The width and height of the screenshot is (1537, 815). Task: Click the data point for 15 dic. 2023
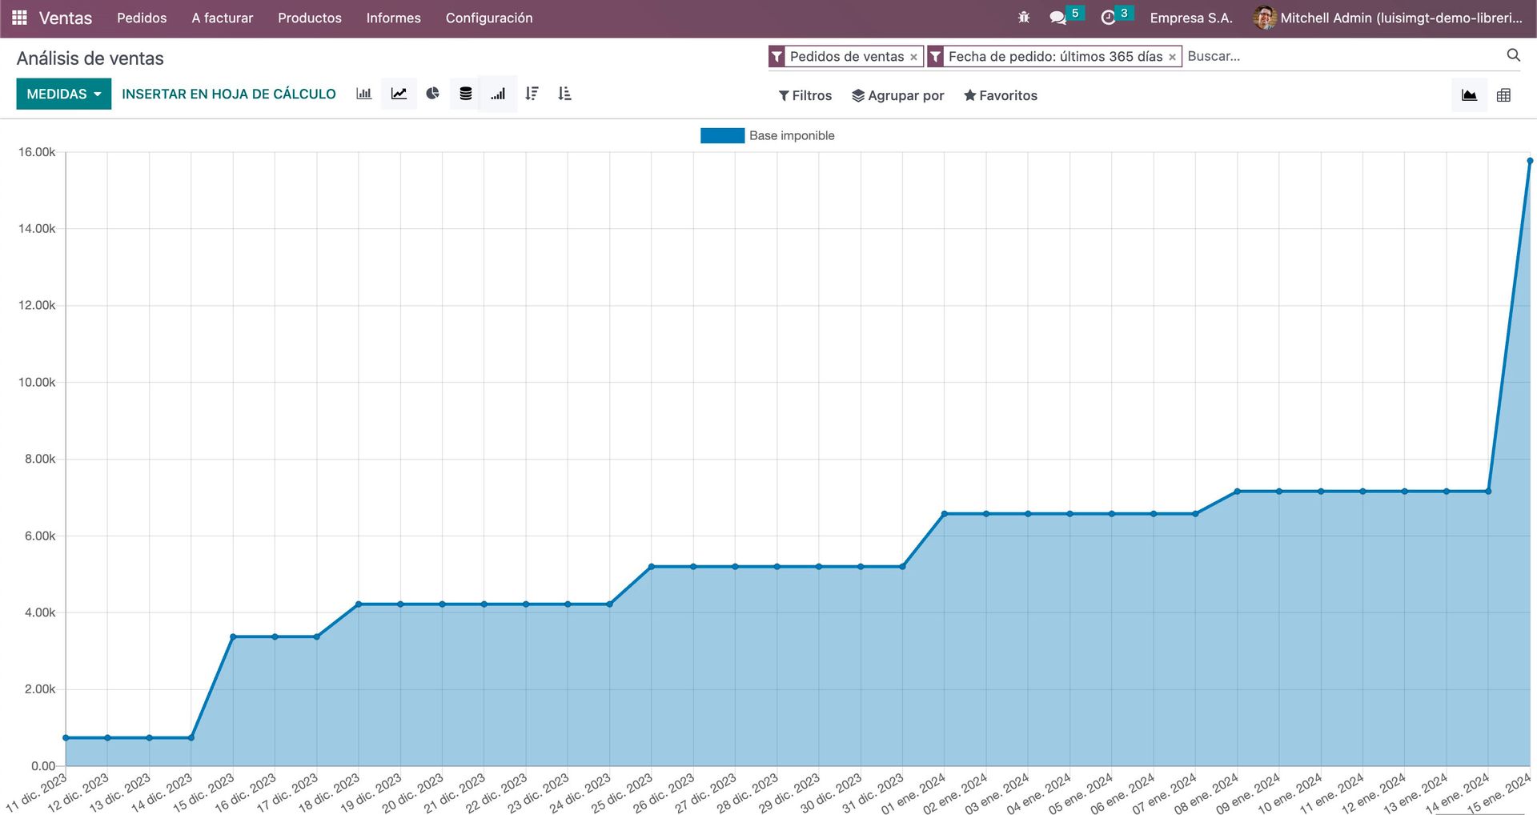[233, 637]
